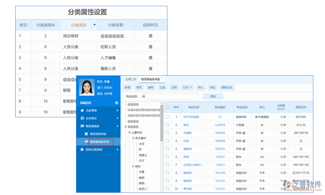Click the 其他分类类别 gear icon
The image size is (325, 195).
click(x=82, y=149)
